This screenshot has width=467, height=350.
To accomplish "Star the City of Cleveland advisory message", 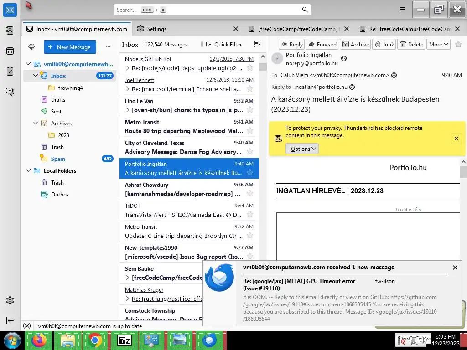I will (250, 151).
